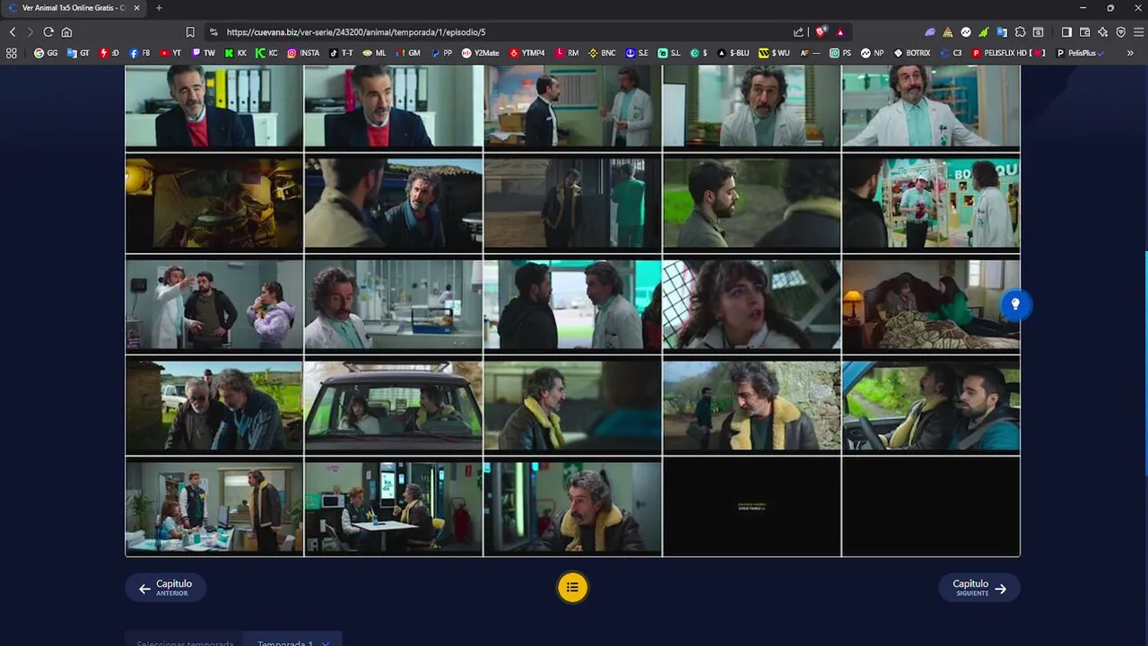Open the T-T TikTok bookmark
This screenshot has width=1148, height=646.
pyautogui.click(x=341, y=53)
